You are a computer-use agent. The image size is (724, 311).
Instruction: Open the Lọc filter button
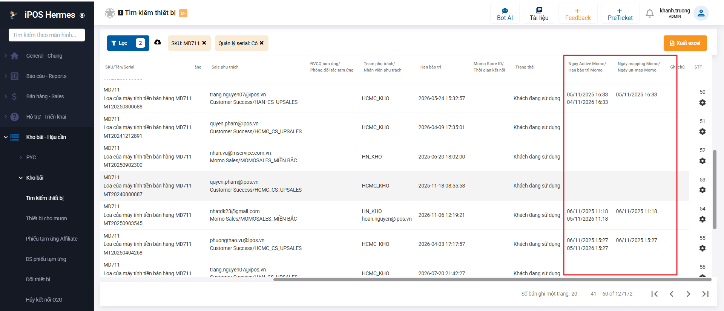128,43
